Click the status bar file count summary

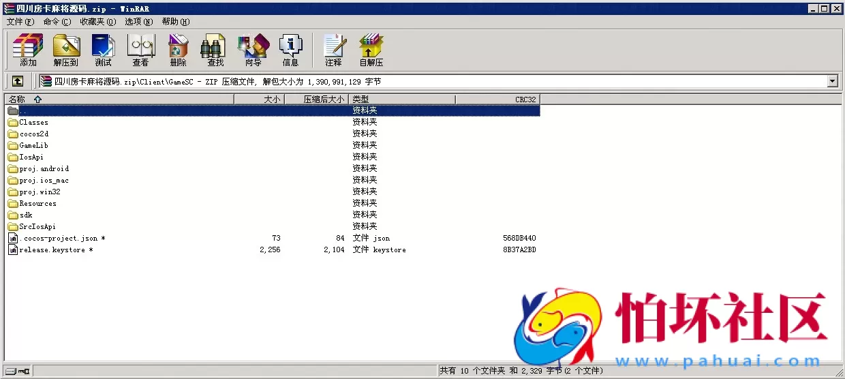pyautogui.click(x=521, y=371)
